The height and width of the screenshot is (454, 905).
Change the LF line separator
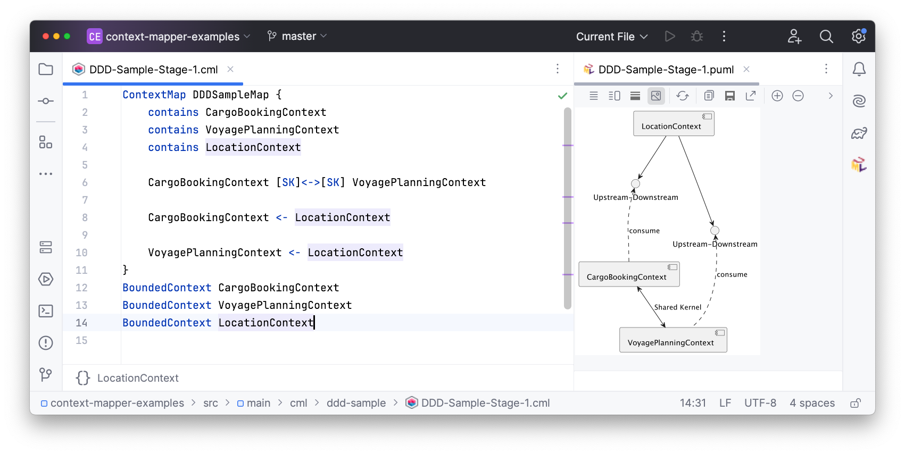pos(725,403)
